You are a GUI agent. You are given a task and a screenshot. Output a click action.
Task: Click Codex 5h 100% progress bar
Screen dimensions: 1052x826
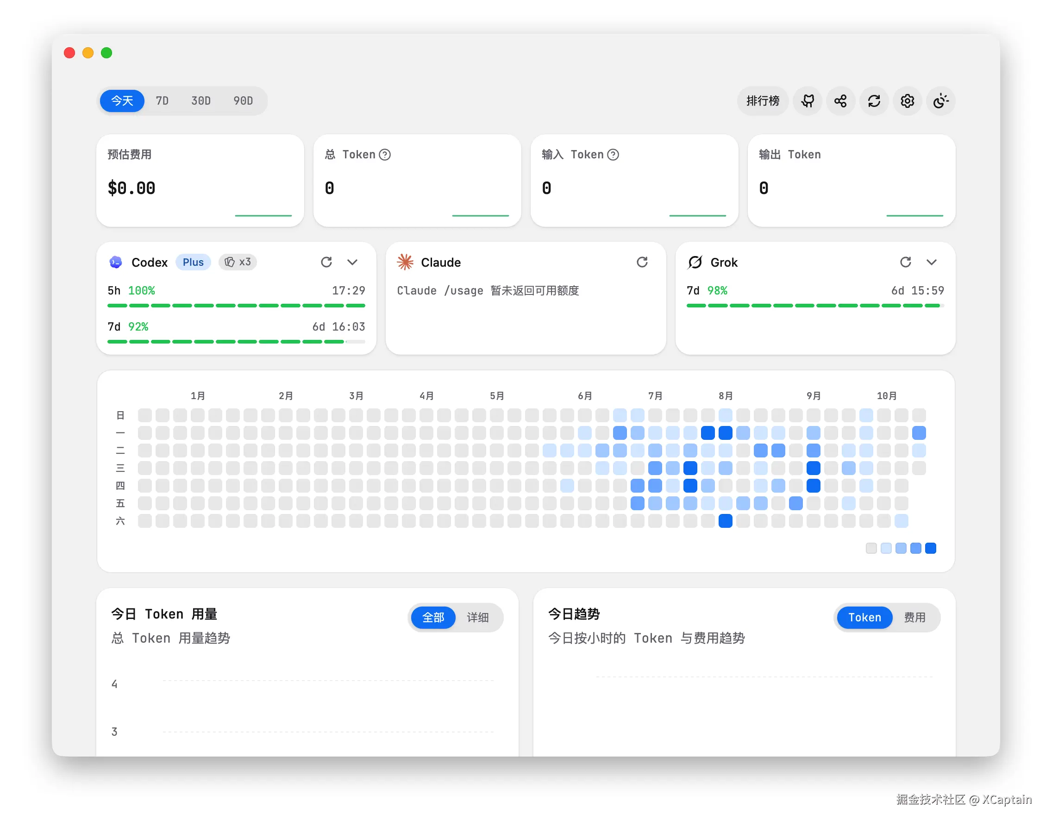click(236, 306)
